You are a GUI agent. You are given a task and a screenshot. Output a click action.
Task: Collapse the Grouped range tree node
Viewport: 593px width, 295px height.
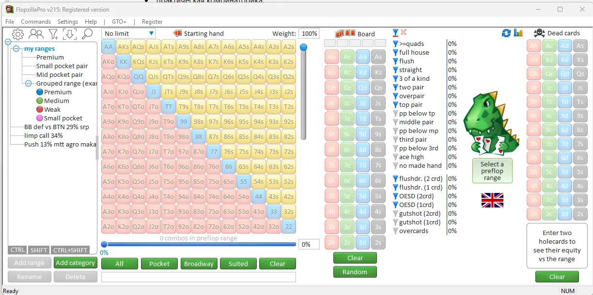(x=28, y=84)
